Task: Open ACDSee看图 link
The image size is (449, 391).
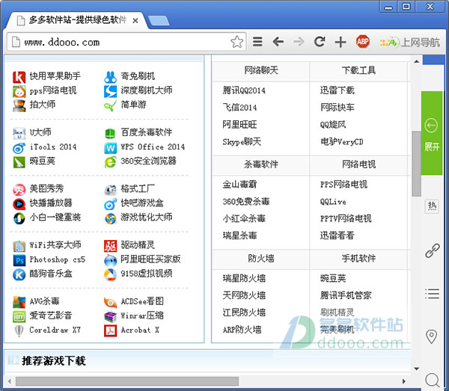Action: point(142,301)
